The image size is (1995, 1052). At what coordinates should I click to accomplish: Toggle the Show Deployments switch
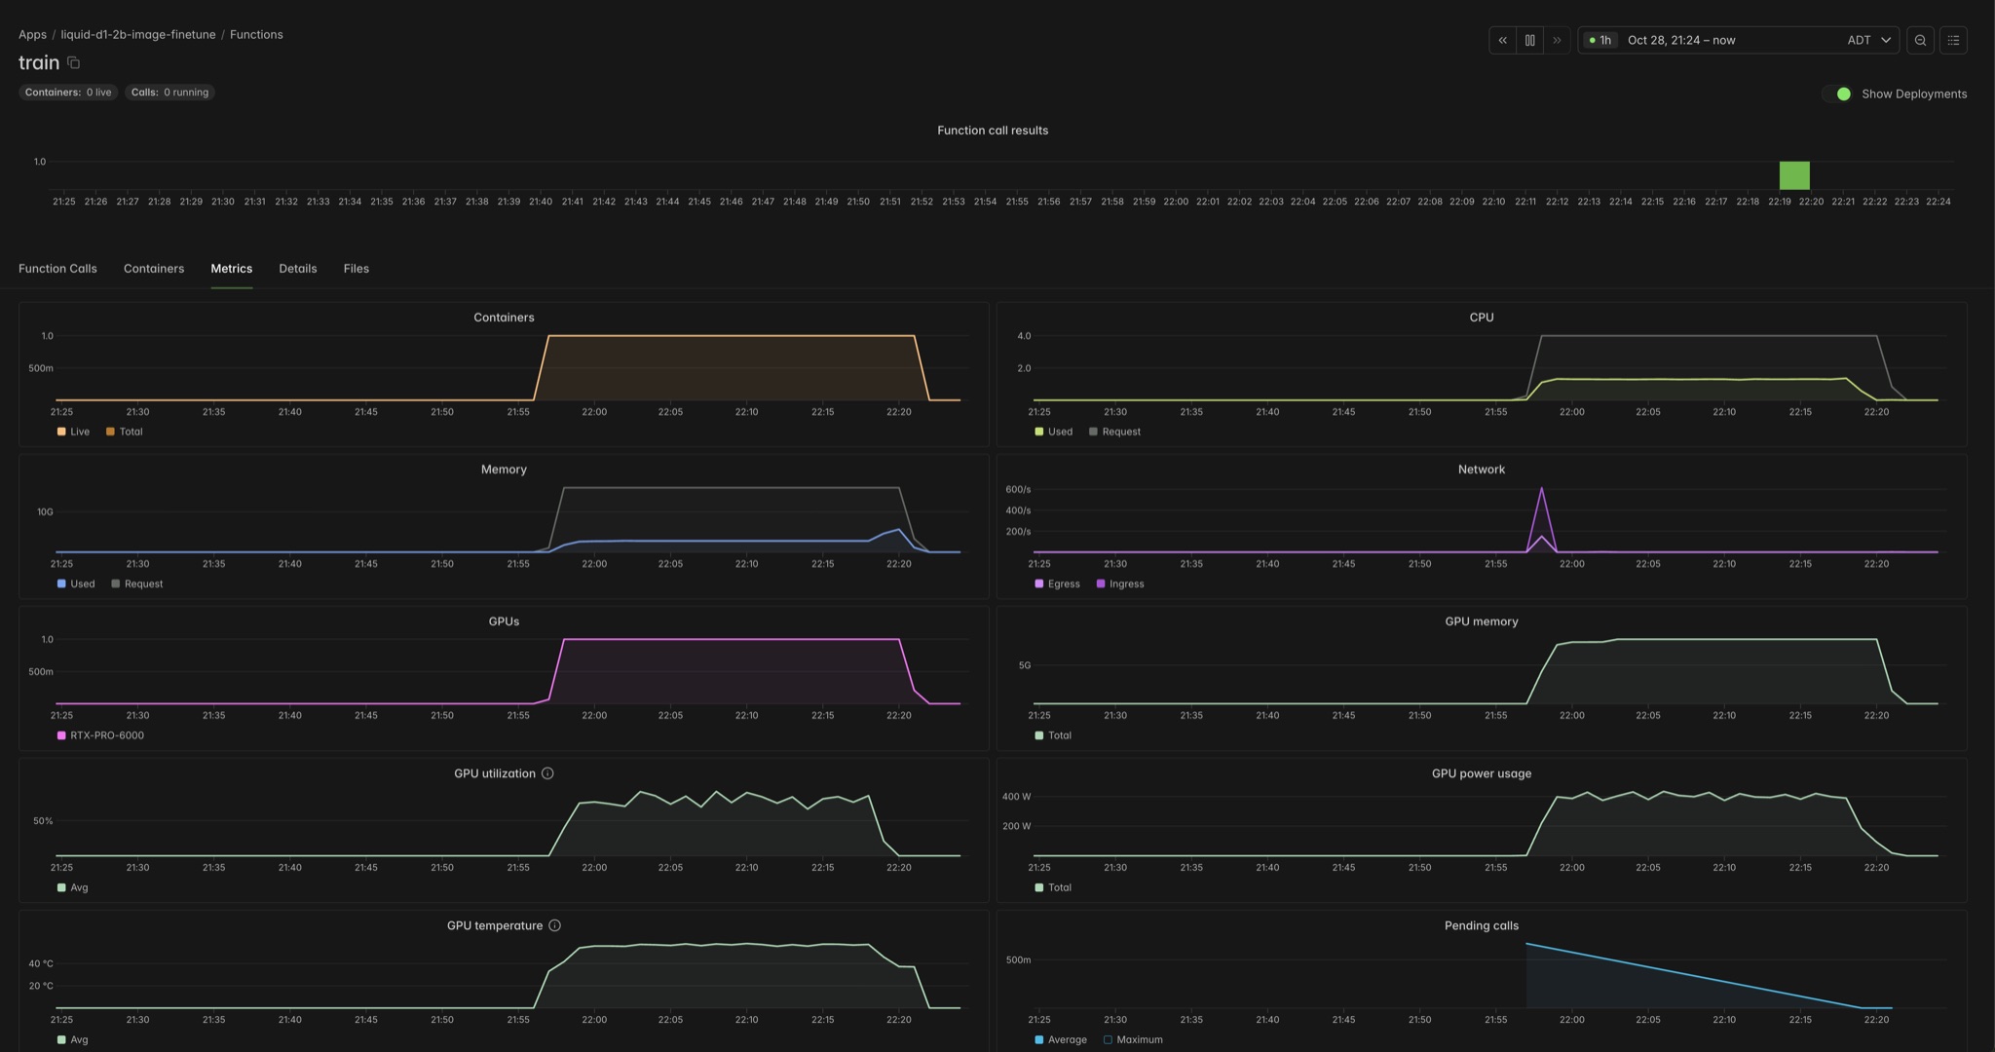click(1837, 94)
